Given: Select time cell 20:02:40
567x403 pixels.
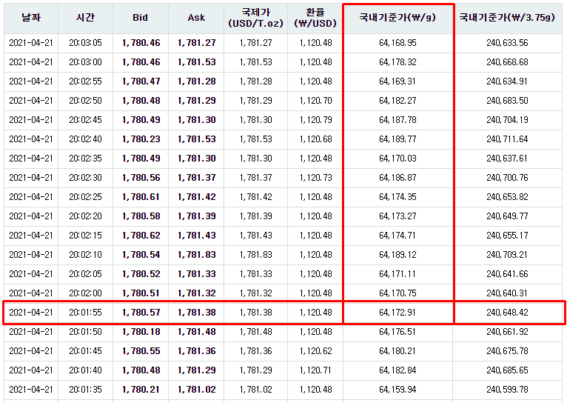Looking at the screenshot, I should [x=85, y=139].
